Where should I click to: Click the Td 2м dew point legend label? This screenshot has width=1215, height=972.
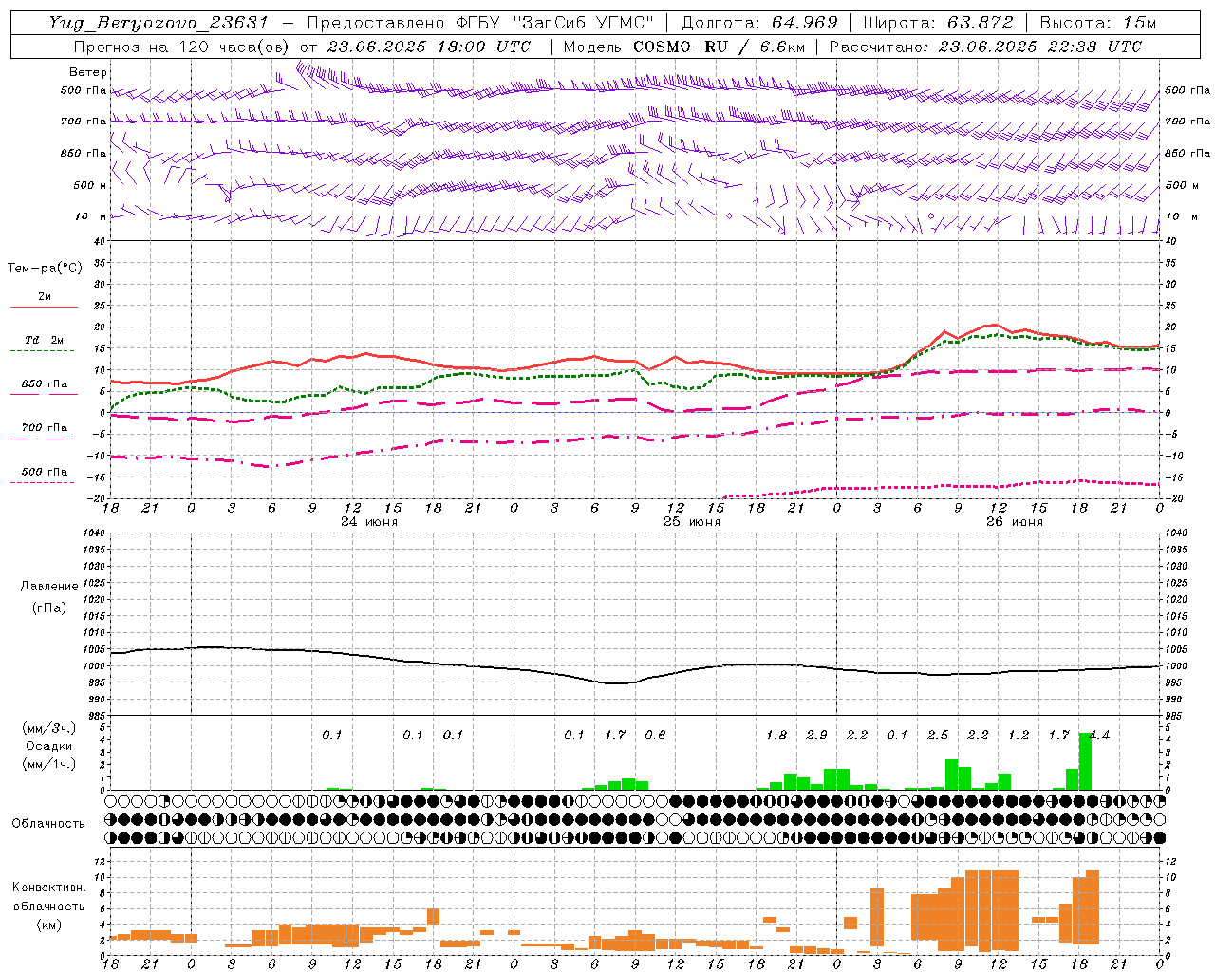click(44, 340)
